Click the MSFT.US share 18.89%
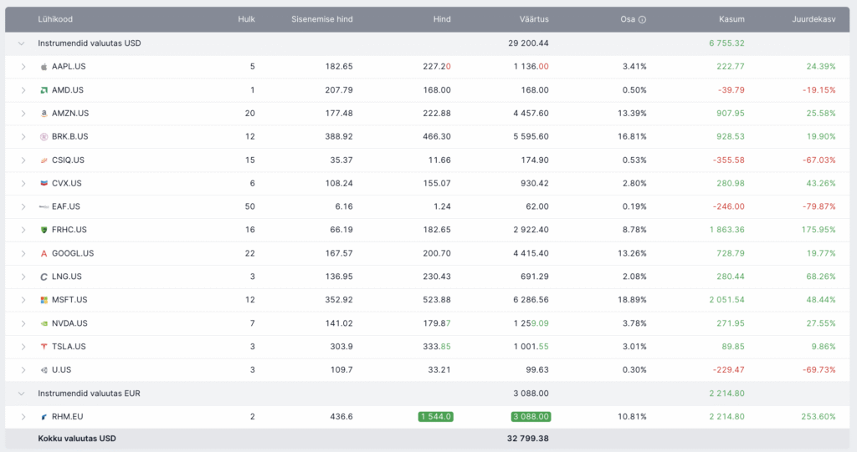857x452 pixels. click(x=633, y=300)
